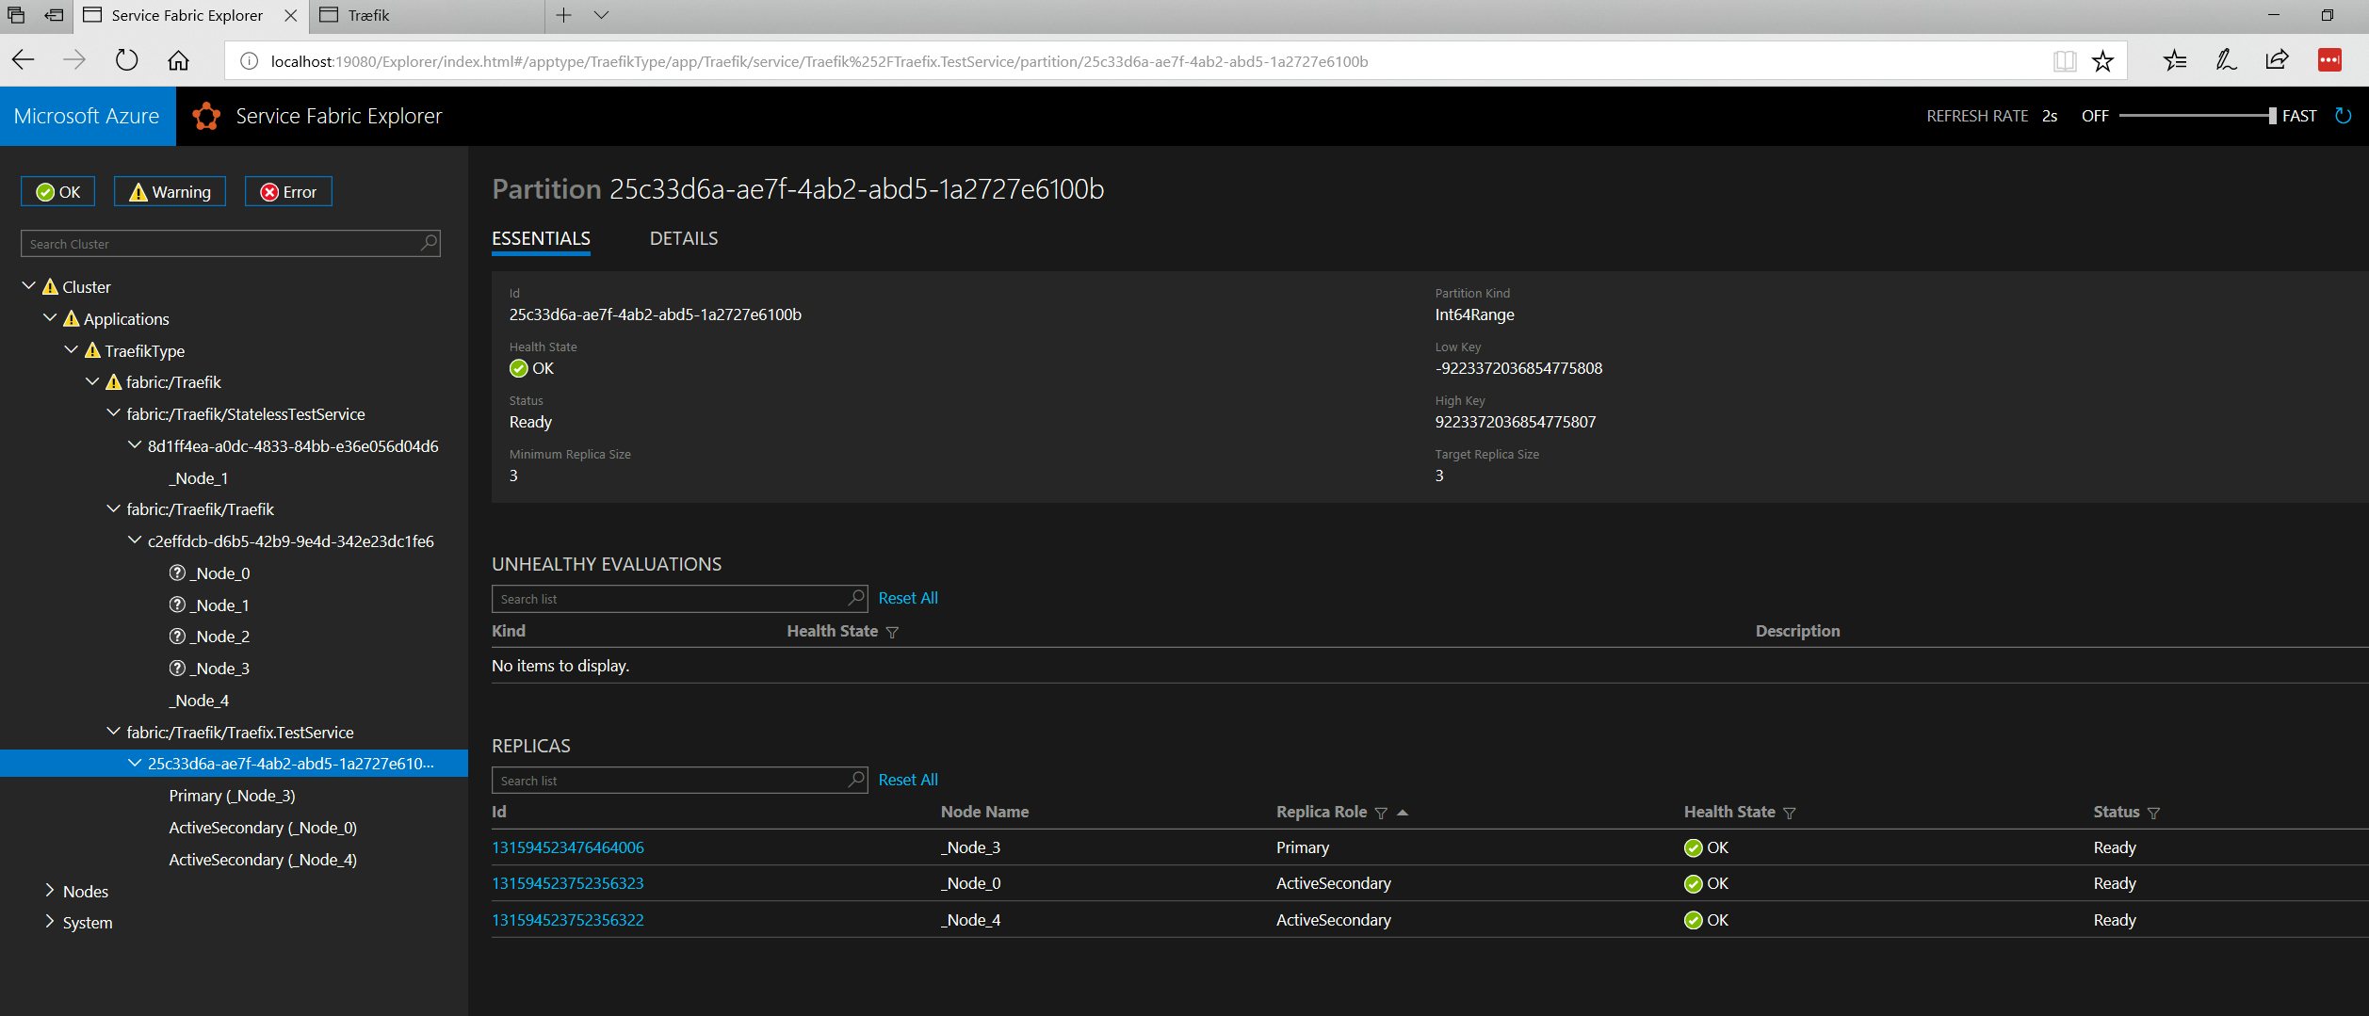
Task: Open replica 131594523476464006
Action: click(x=568, y=847)
